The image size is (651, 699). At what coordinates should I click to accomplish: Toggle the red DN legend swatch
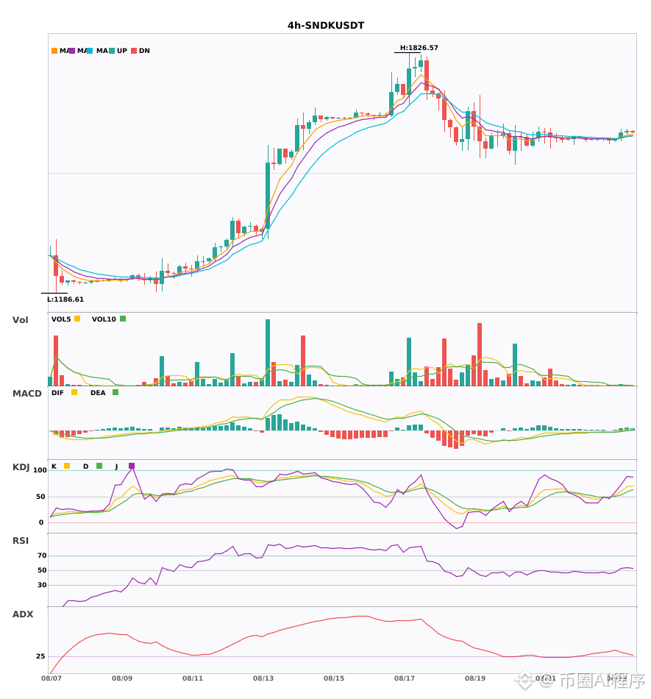coord(134,51)
